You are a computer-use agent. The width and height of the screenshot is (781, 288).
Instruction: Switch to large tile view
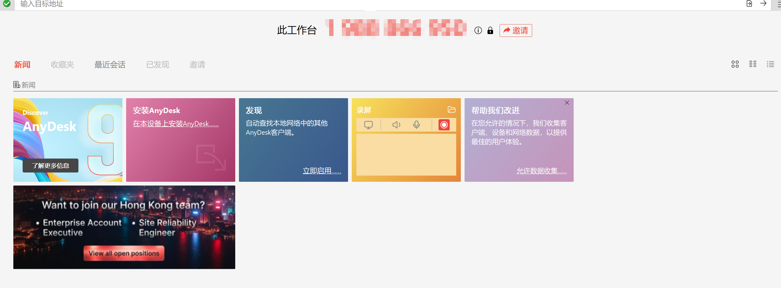735,64
